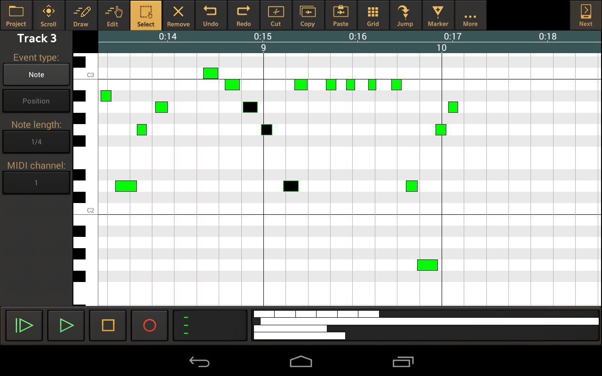The image size is (602, 376).
Task: Toggle the Select tool off
Action: (146, 16)
